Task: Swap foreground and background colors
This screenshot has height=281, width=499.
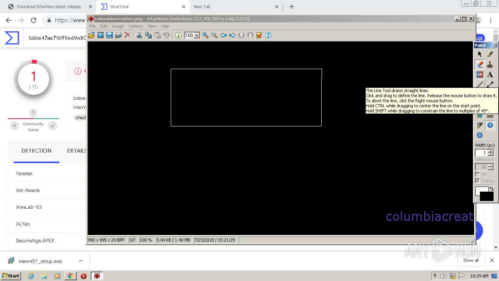Action: pyautogui.click(x=492, y=189)
